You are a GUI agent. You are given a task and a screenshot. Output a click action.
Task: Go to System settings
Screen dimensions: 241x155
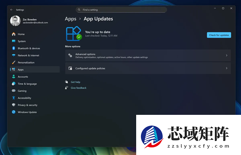click(35, 41)
